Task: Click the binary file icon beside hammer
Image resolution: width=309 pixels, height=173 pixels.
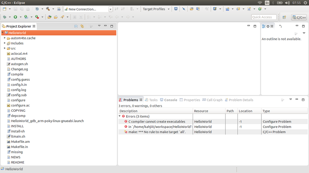Action: (59, 9)
